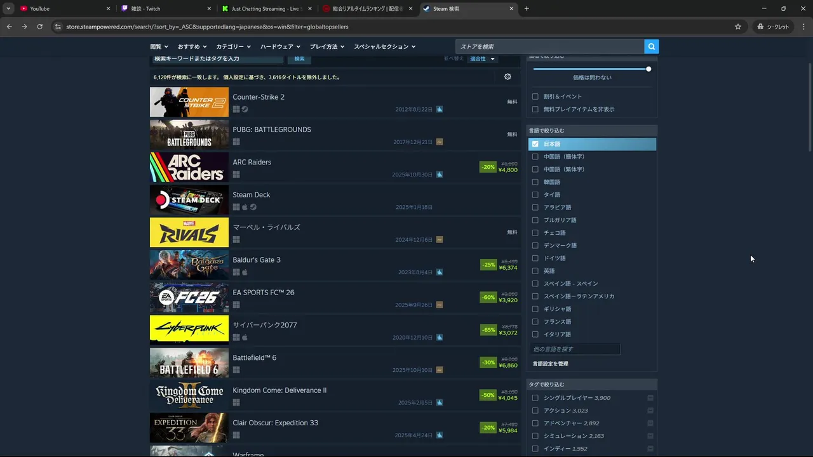813x457 pixels.
Task: Click ARC Raiders -20% discount price
Action: 499,167
